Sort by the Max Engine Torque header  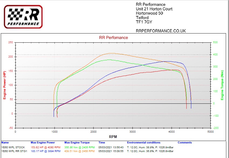[77, 143]
